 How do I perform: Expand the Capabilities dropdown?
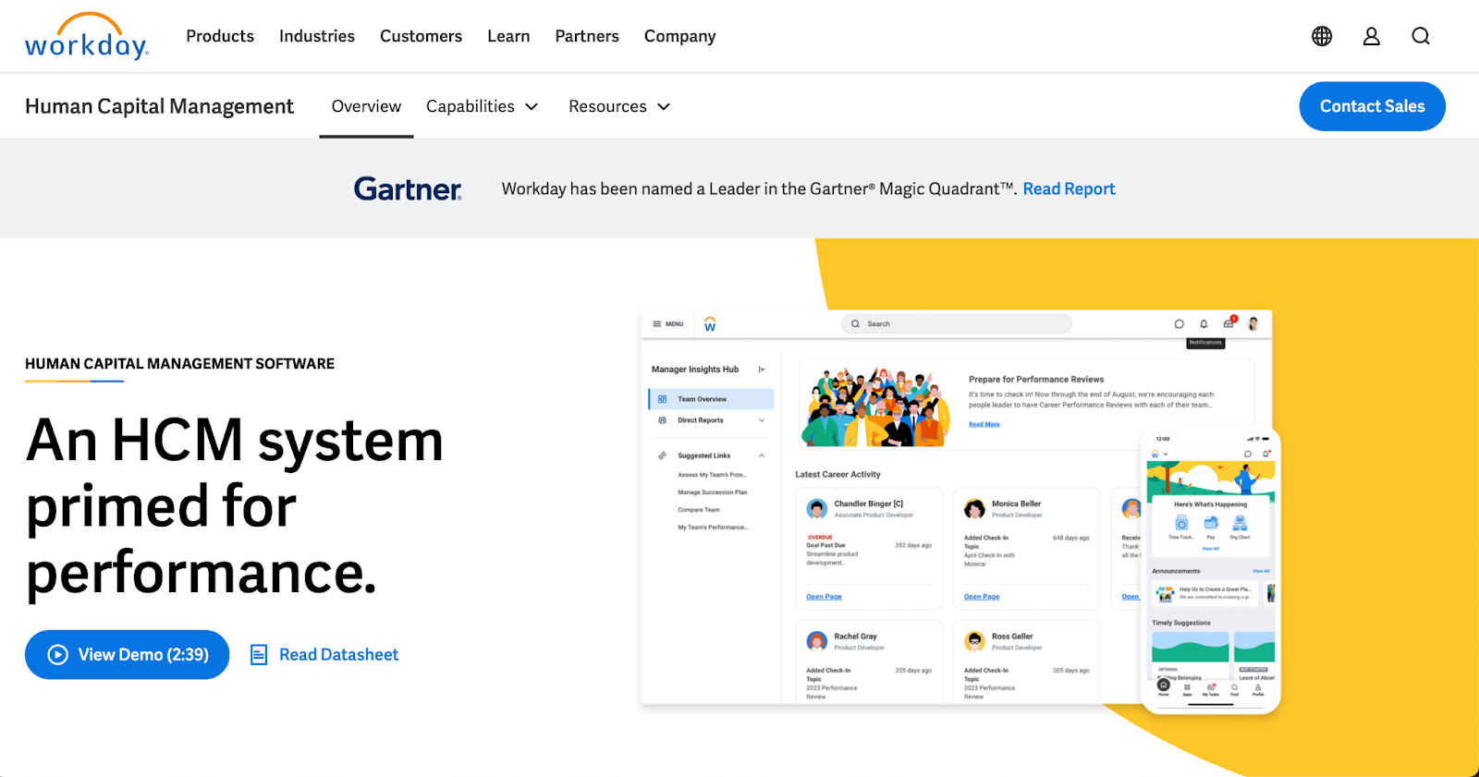(482, 106)
